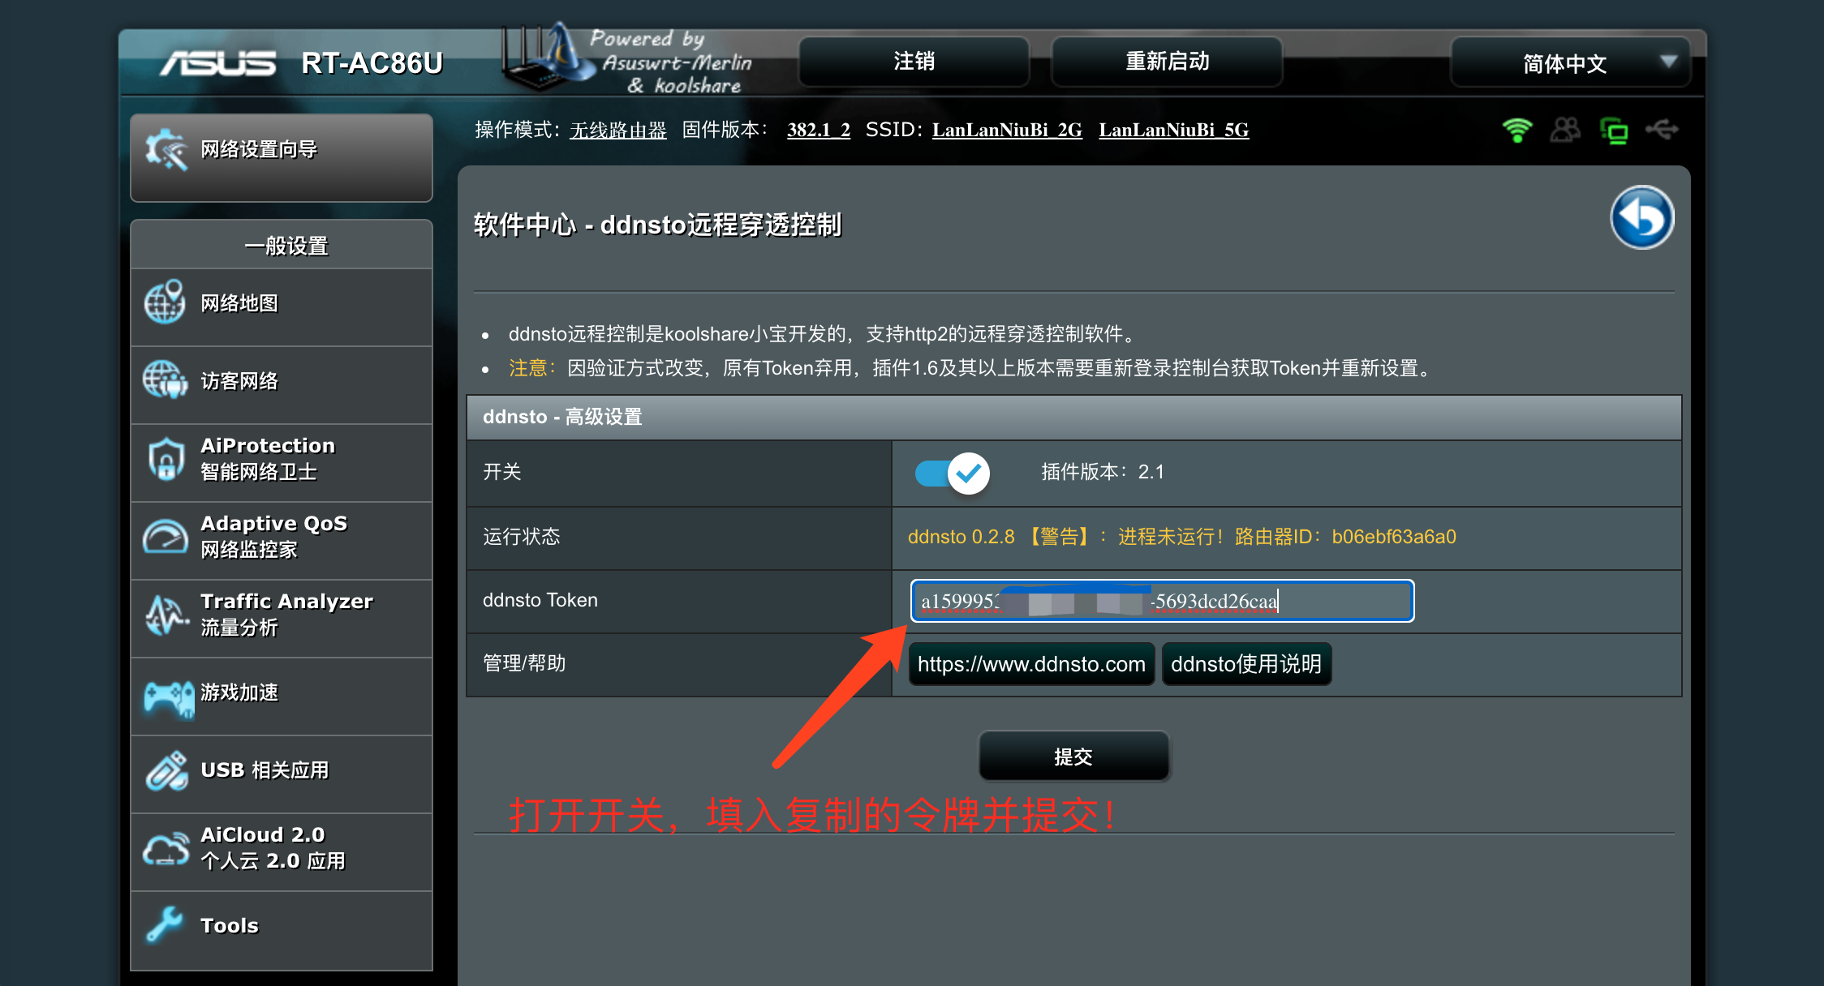
Task: Open Tools in the sidebar
Action: [282, 930]
